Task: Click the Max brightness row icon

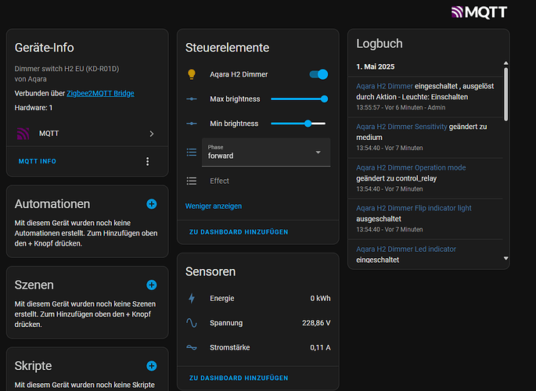Action: (192, 99)
